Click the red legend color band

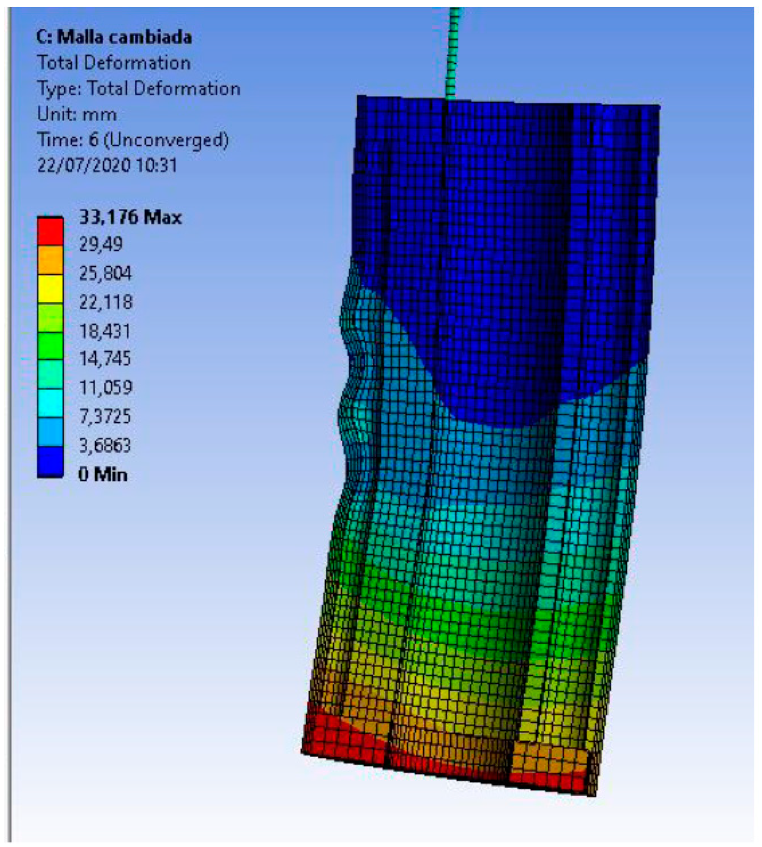50,231
